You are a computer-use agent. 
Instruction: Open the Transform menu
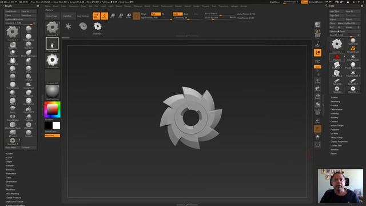[224, 6]
